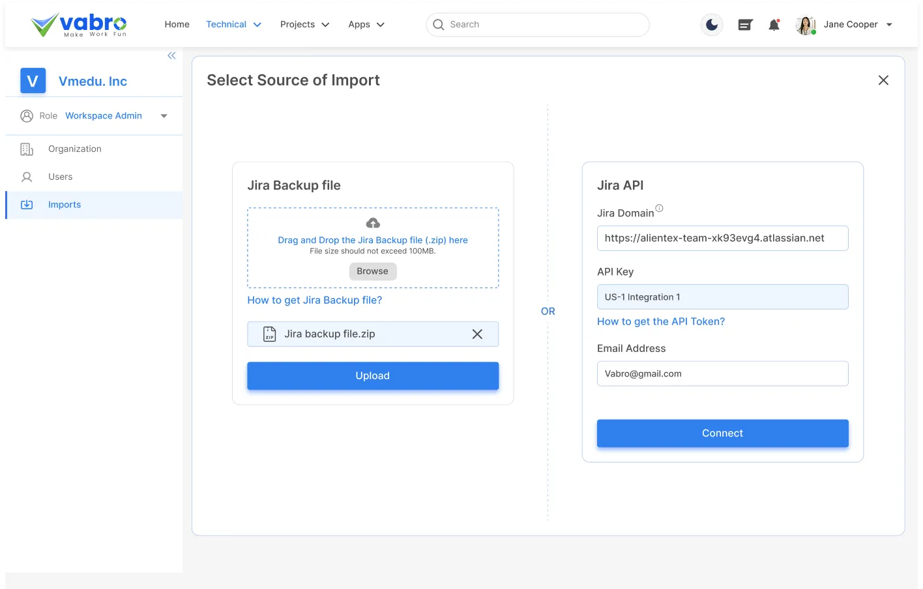Screen dimensions: 923x589
Task: Edit the Email Address field
Action: pyautogui.click(x=722, y=374)
